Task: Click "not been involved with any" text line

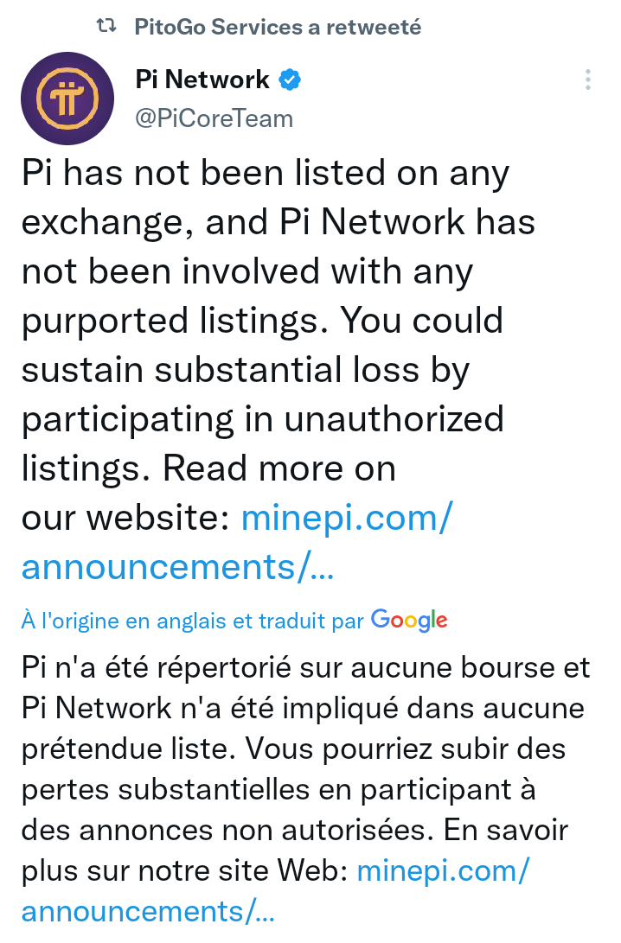Action: pyautogui.click(x=247, y=272)
